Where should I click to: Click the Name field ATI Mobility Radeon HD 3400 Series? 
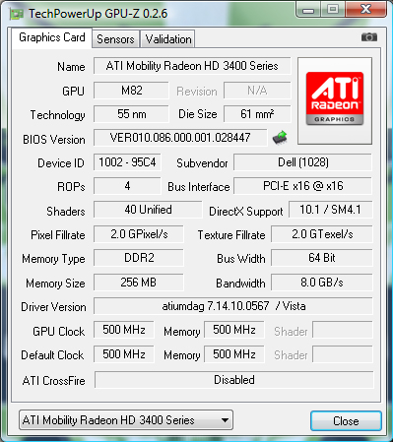(x=192, y=66)
